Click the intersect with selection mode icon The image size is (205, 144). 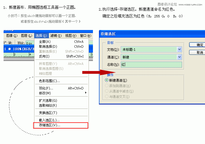[10, 43]
